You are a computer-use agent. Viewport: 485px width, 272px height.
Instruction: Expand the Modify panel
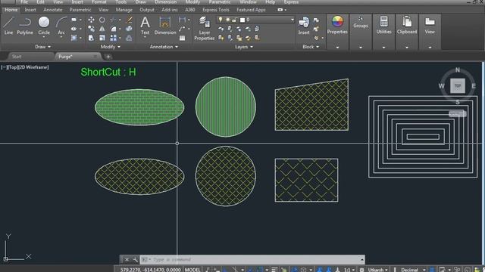tap(111, 47)
